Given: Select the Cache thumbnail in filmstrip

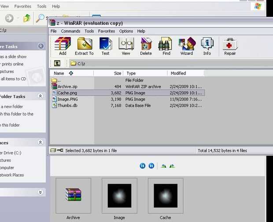Looking at the screenshot, I should 166,196.
